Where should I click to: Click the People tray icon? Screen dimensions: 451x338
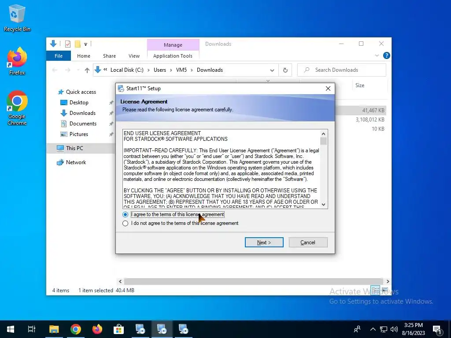click(358, 329)
